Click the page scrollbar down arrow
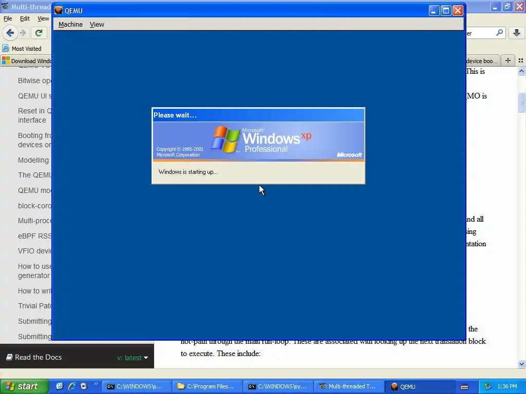526x394 pixels. coord(522,364)
